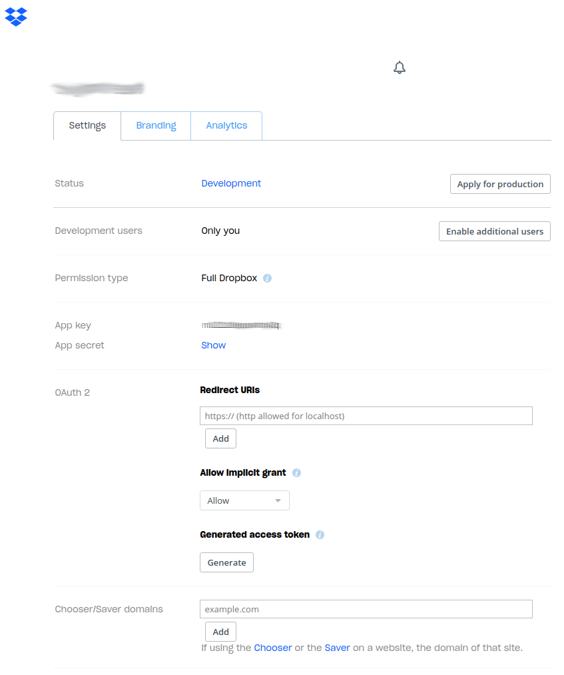Open the notification bell icon
Image resolution: width=564 pixels, height=675 pixels.
click(x=400, y=67)
